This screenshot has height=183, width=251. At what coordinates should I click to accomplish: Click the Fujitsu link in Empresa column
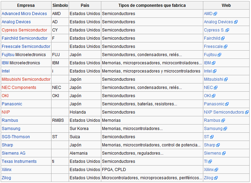(8, 55)
